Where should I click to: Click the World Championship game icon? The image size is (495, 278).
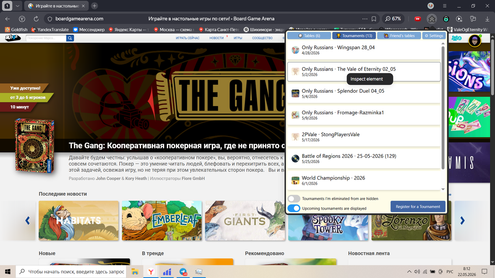coord(295,180)
